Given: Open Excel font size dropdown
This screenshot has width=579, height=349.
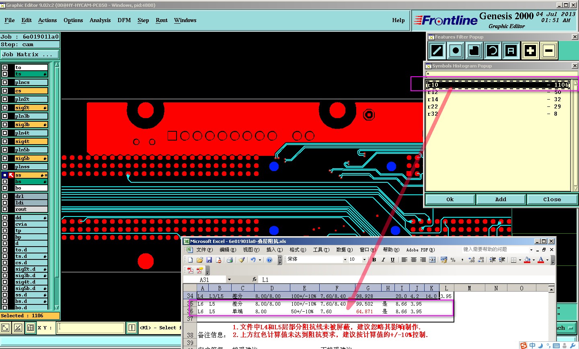Looking at the screenshot, I should pos(364,259).
